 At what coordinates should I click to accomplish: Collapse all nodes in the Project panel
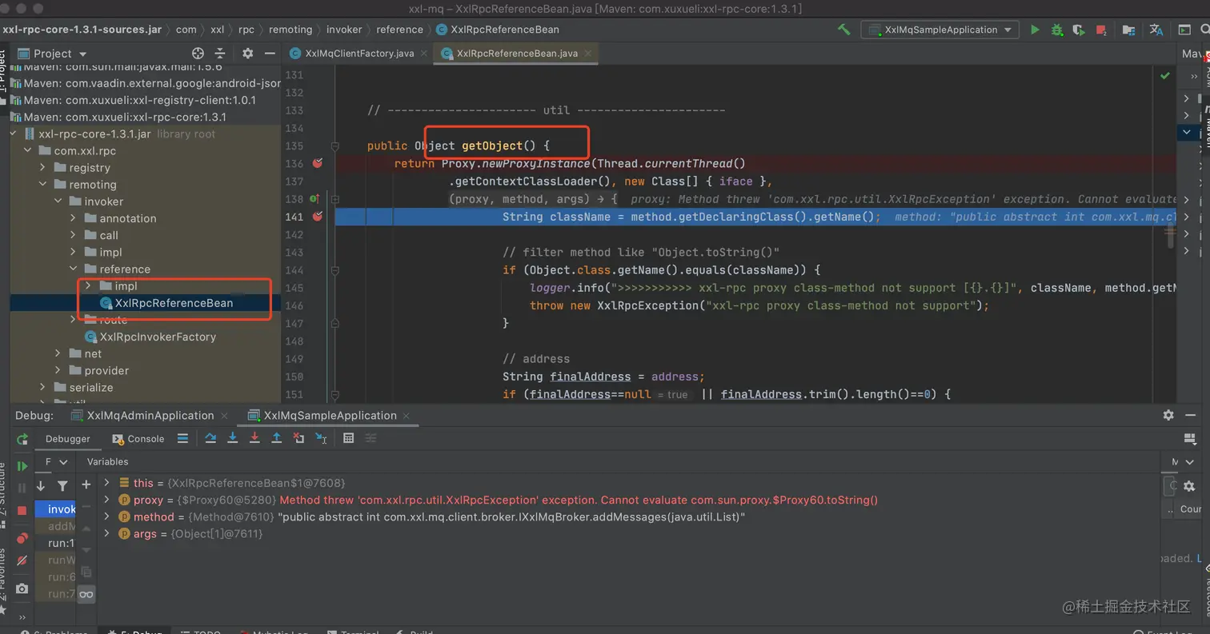220,54
